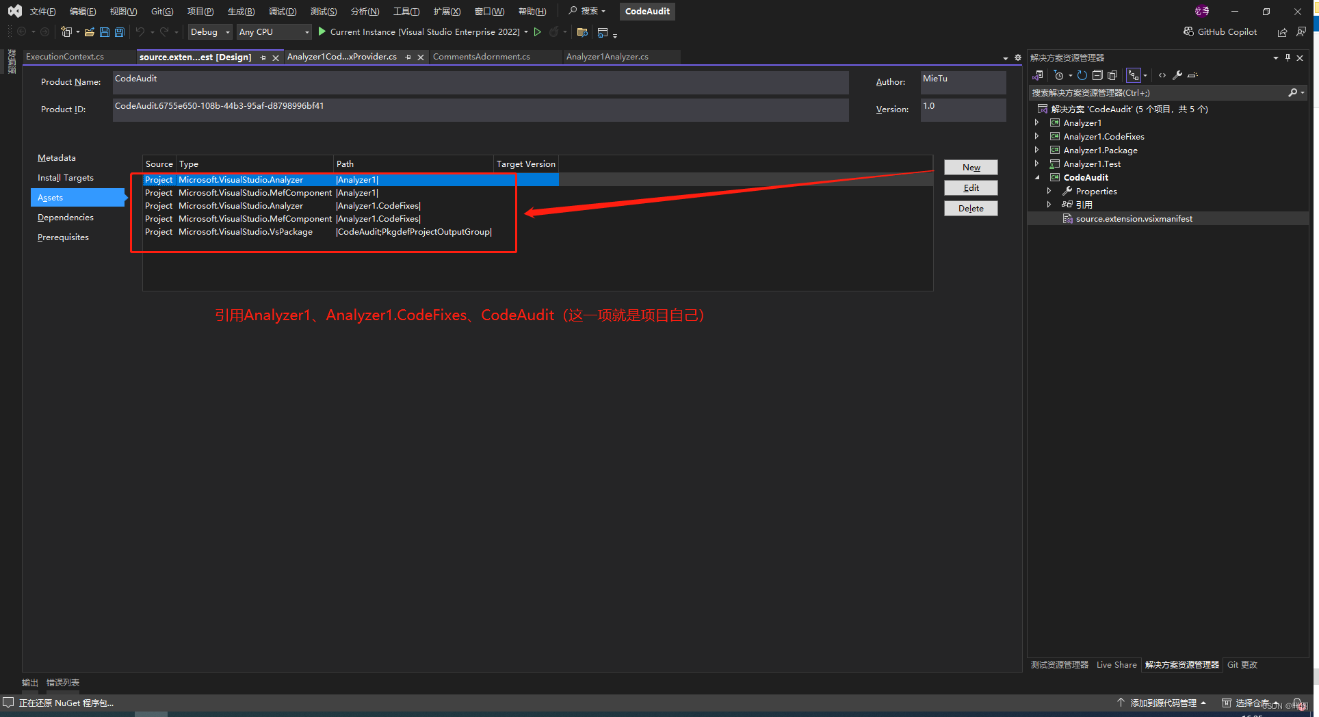Select the Install Targets section

[66, 178]
